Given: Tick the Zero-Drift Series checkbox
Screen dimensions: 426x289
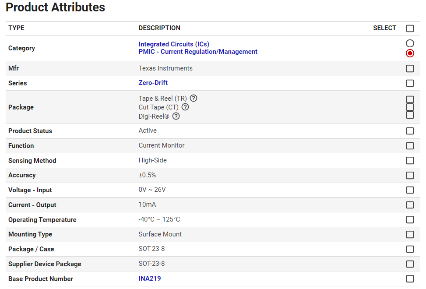Looking at the screenshot, I should click(x=410, y=83).
